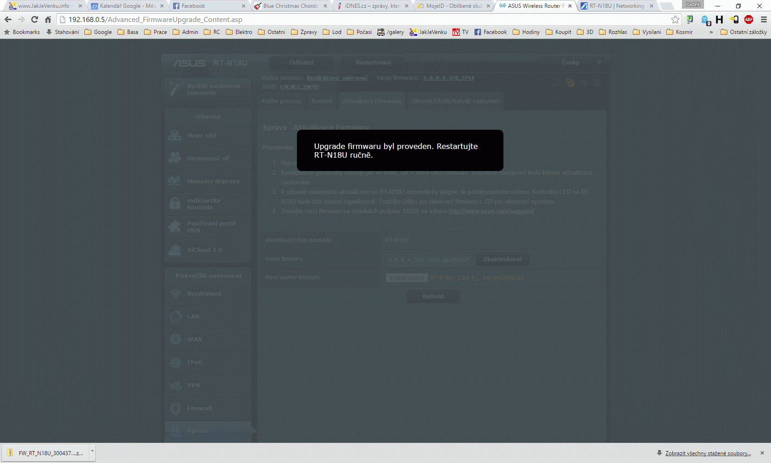The width and height of the screenshot is (771, 463).
Task: Open the Stahování downloads bookmark
Action: [x=62, y=32]
